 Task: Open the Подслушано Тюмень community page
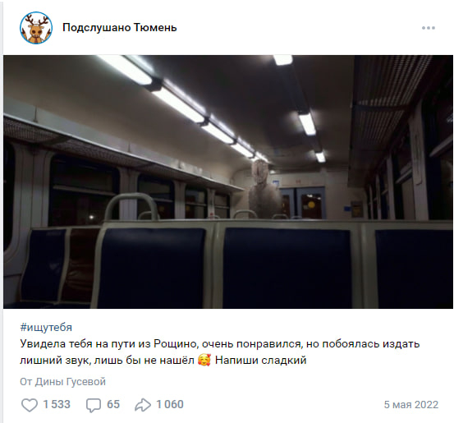[120, 28]
